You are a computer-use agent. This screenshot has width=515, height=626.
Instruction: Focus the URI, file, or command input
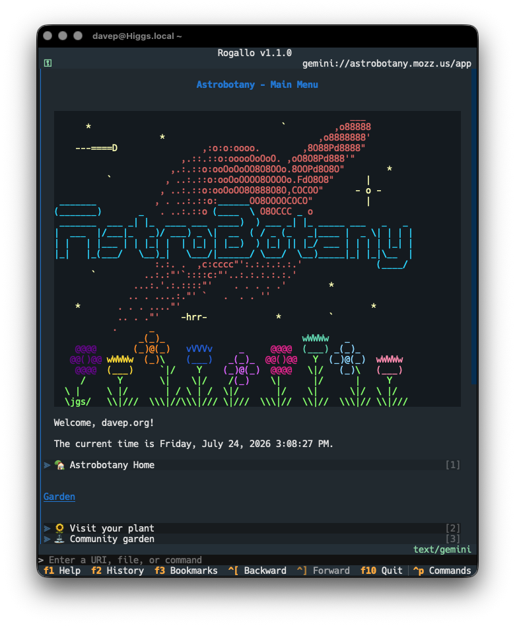point(256,560)
